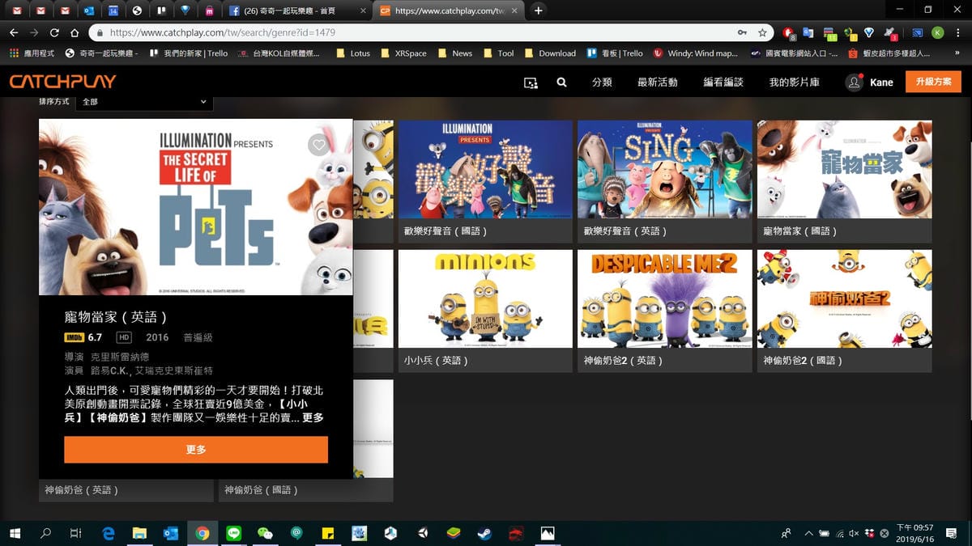Open the Download bookmark folder

point(550,53)
